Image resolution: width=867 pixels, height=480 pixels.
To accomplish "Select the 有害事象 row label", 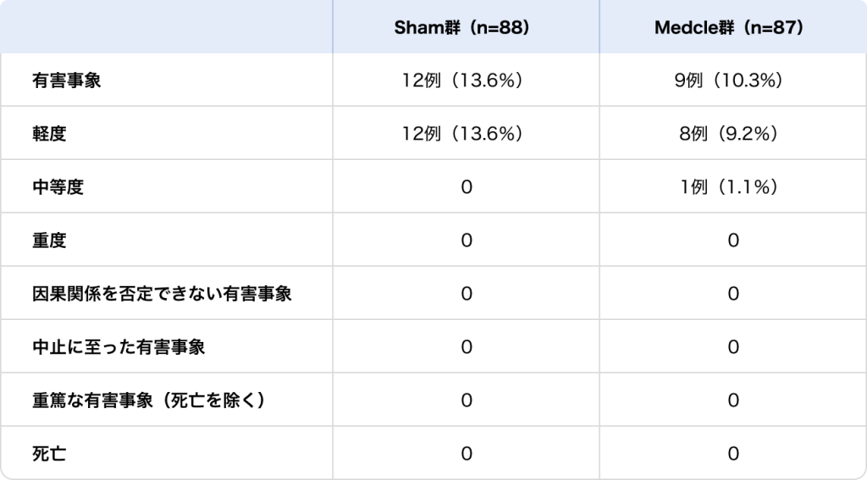I will [x=67, y=81].
